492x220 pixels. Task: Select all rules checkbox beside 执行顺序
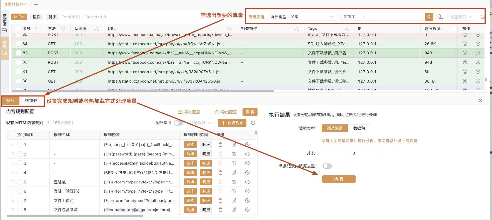13,135
